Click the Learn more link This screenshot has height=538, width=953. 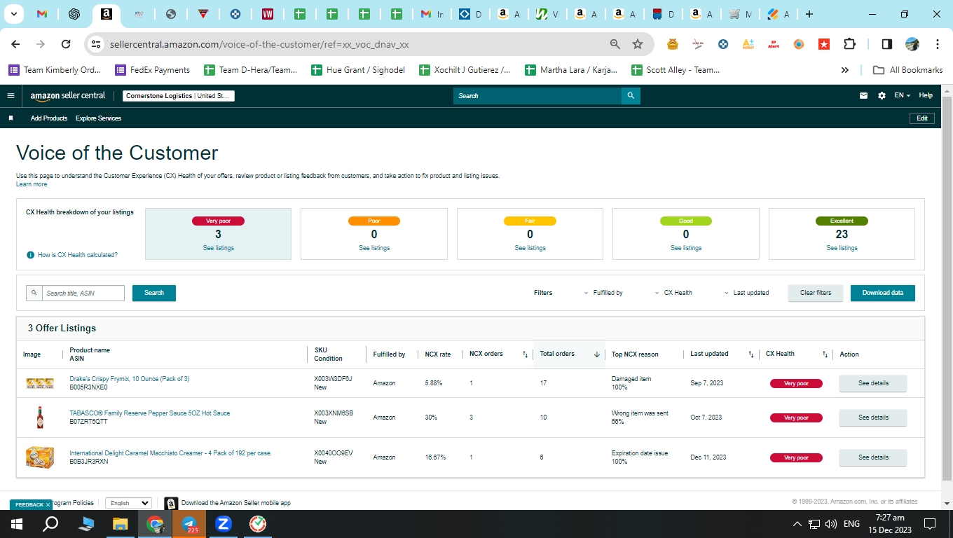click(32, 184)
